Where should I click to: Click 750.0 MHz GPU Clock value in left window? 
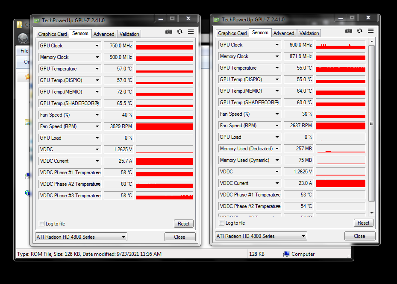pos(118,46)
